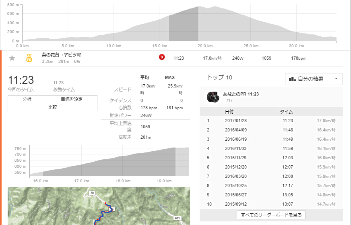
Task: Select leaderboard row dated 2016/11/03
Action: (271, 148)
